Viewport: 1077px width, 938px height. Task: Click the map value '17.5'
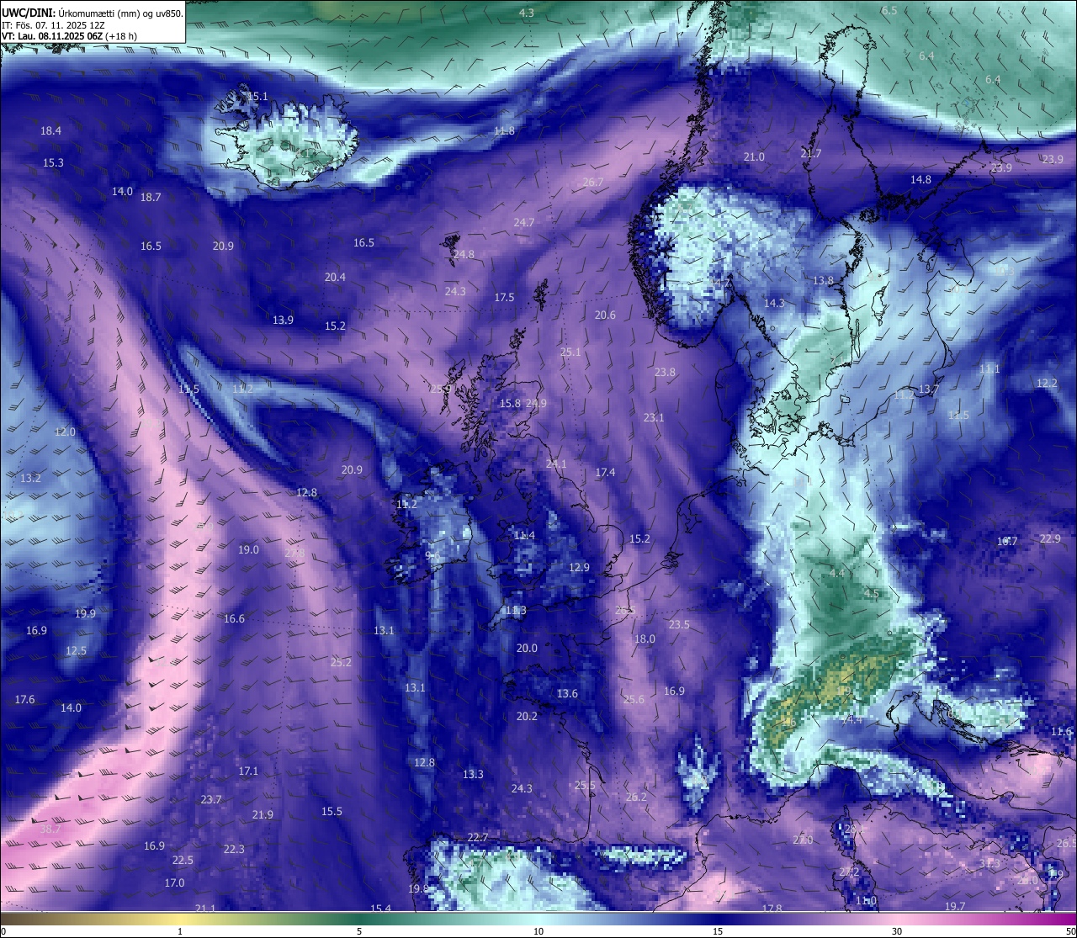coord(504,297)
